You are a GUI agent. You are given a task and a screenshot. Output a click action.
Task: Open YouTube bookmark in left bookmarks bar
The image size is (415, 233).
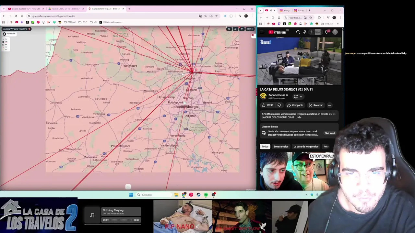[17, 22]
